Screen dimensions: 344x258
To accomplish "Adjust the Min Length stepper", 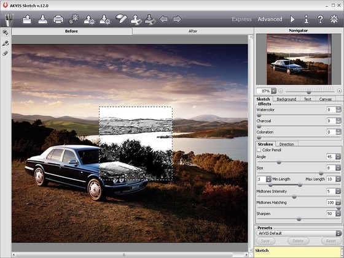I will tap(268, 179).
